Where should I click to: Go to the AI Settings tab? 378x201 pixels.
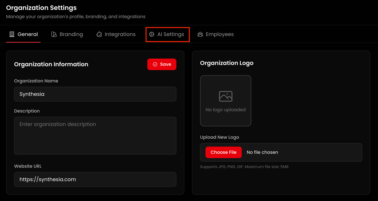[167, 34]
